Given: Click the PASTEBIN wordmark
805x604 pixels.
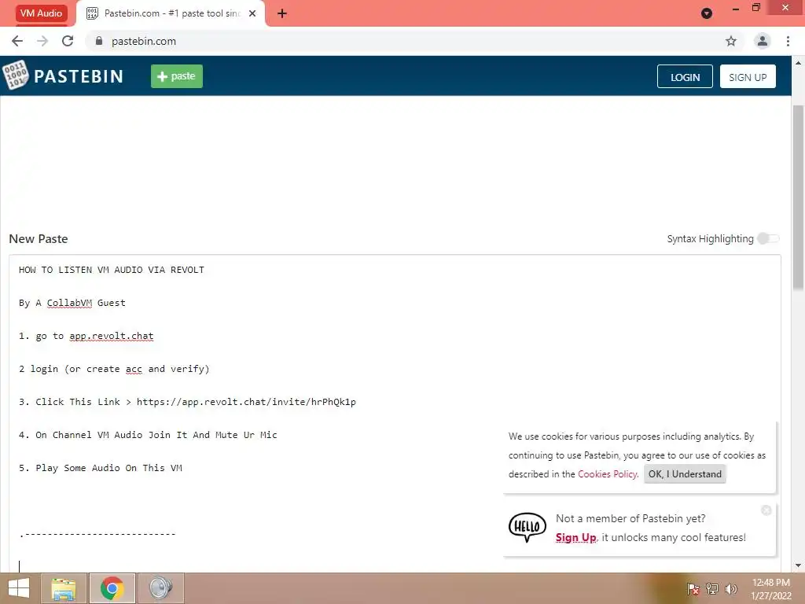Looking at the screenshot, I should pos(79,76).
